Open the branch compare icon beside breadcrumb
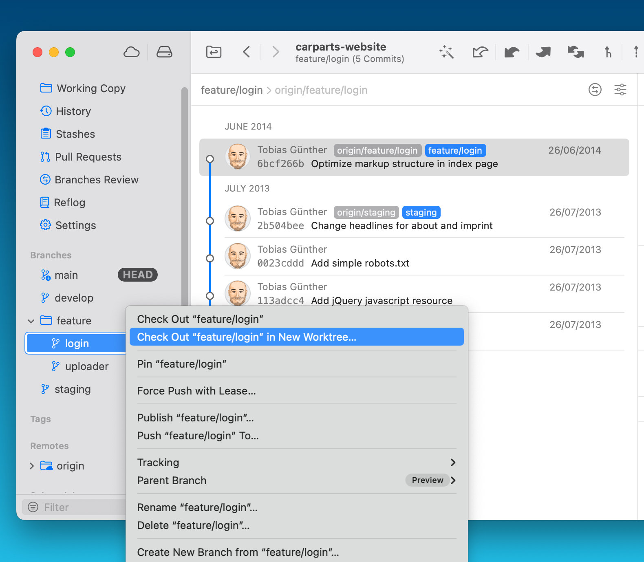 click(595, 90)
